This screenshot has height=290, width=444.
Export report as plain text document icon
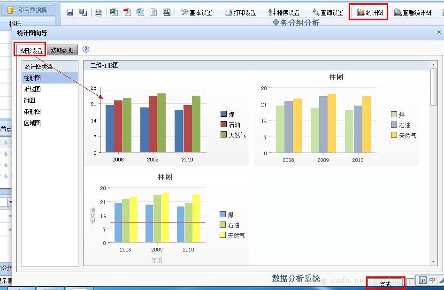click(153, 12)
